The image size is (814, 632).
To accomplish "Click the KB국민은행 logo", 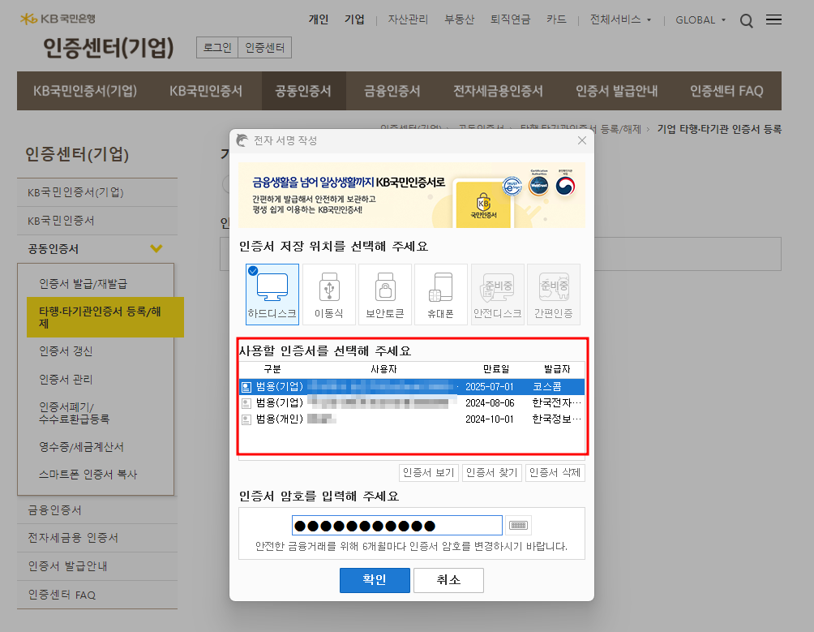I will (58, 19).
